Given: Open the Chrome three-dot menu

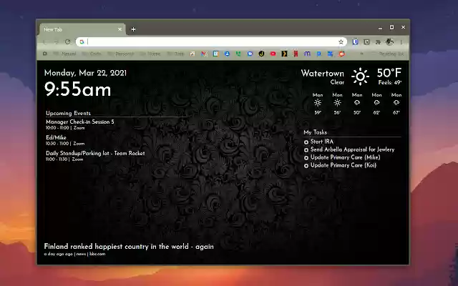Looking at the screenshot, I should 401,41.
